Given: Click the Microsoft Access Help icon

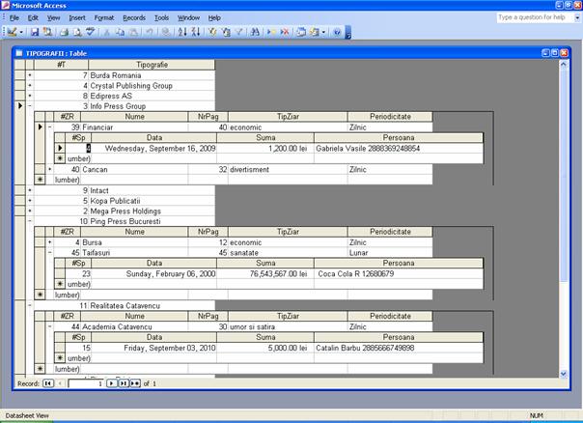Looking at the screenshot, I should (337, 32).
